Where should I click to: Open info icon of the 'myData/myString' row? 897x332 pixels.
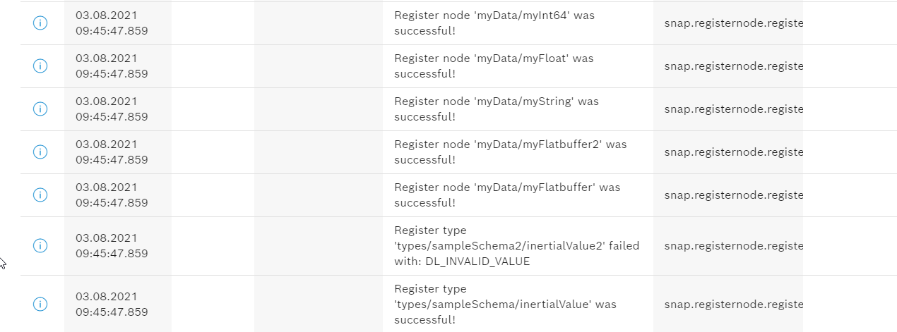(x=40, y=109)
